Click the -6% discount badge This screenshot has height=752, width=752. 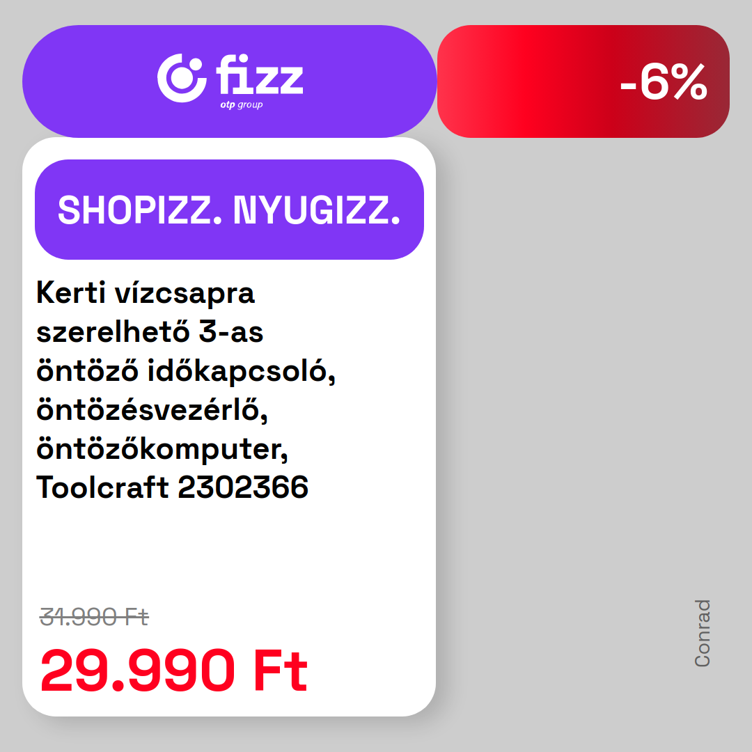583,81
